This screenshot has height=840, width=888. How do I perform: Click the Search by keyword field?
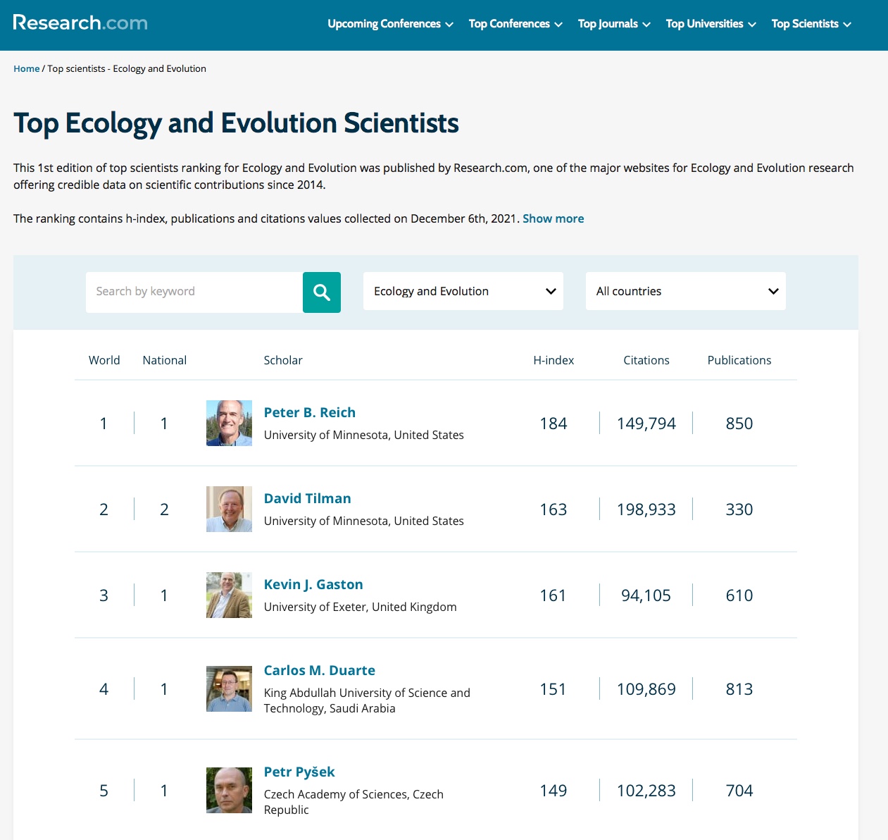point(194,292)
